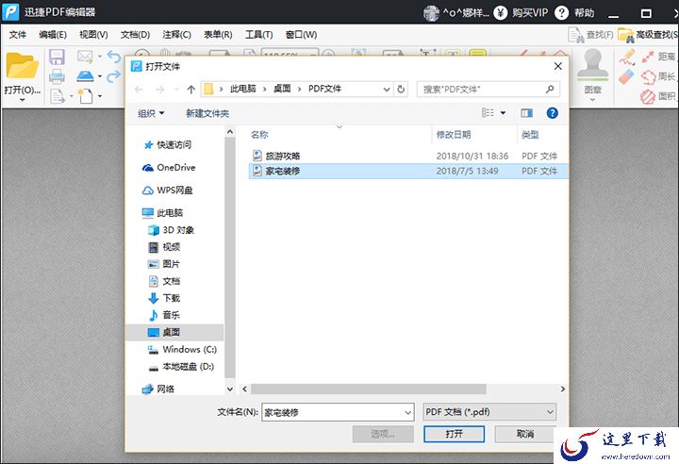Click the Up one level arrow
The height and width of the screenshot is (464, 679).
pyautogui.click(x=190, y=90)
